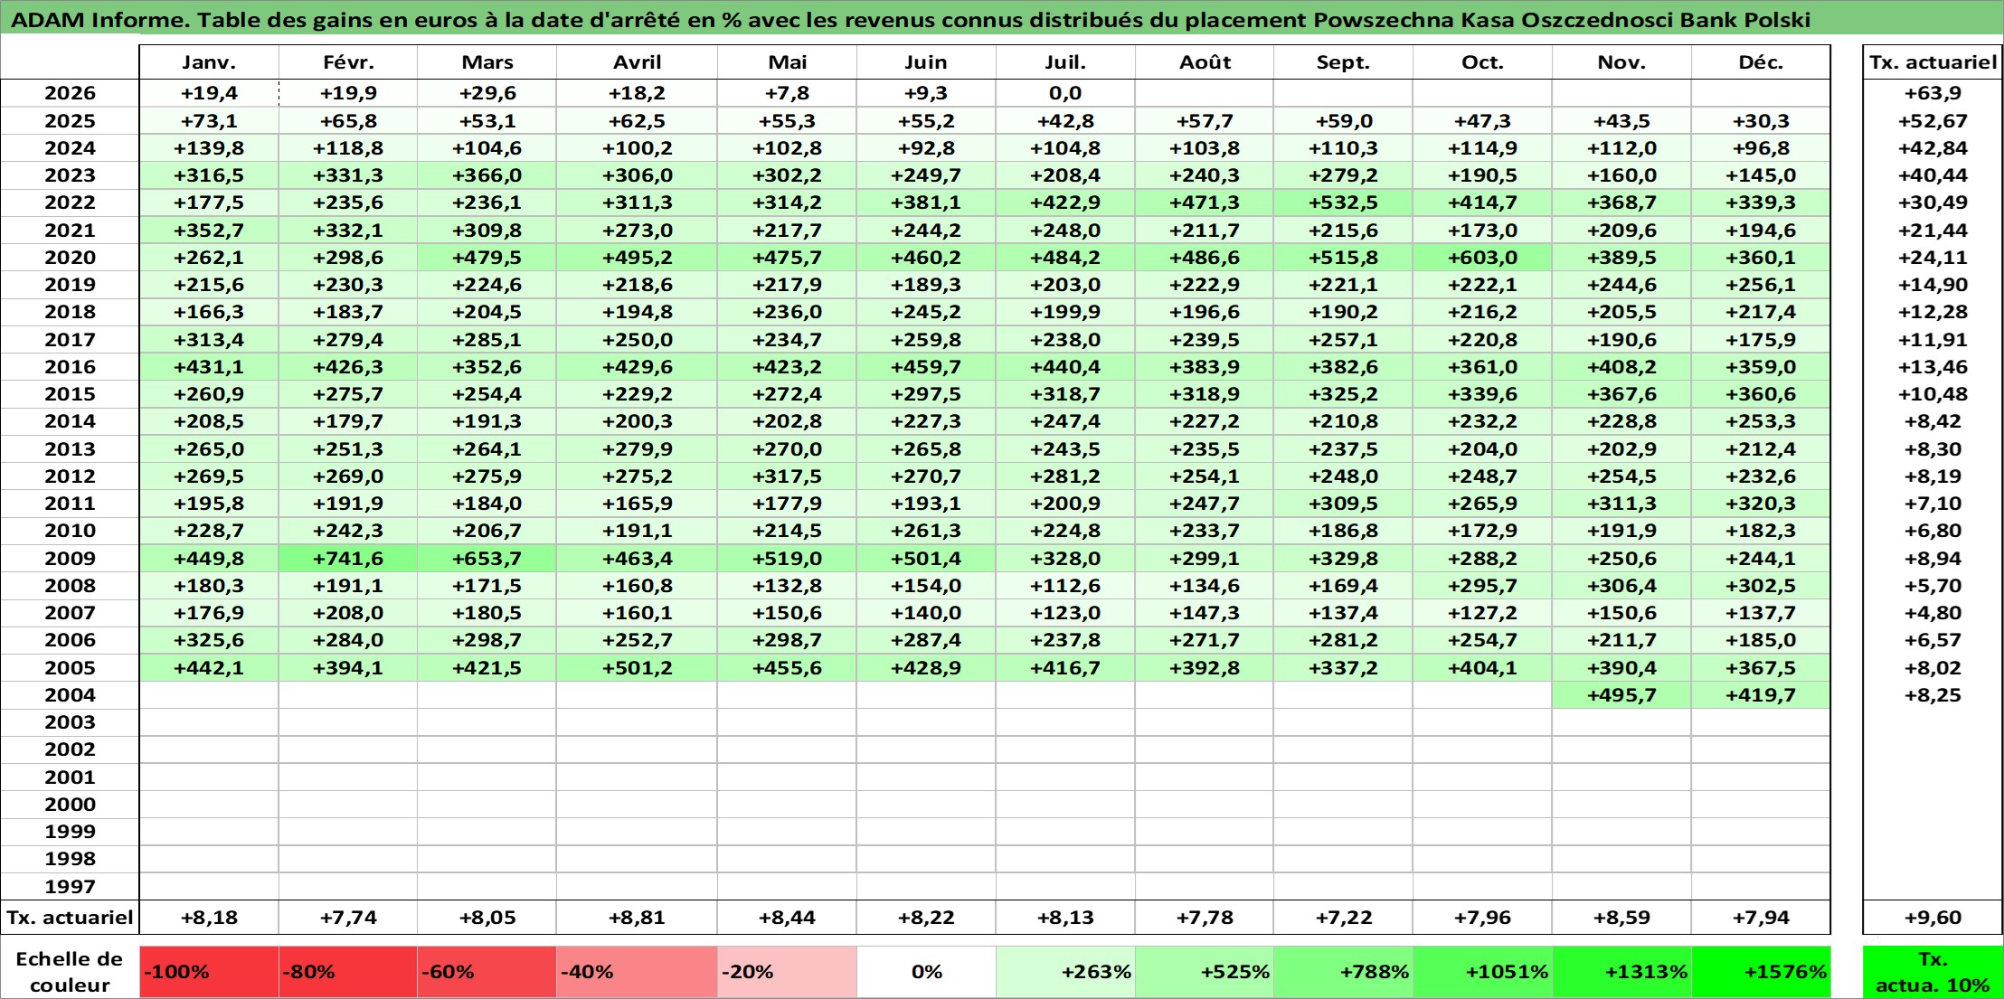Select the -40% salmon swatch
Screen dimensions: 2004x999
tap(637, 972)
